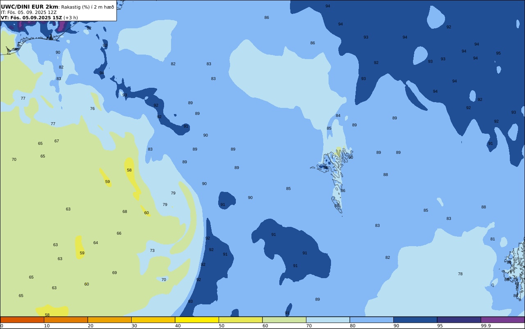The height and width of the screenshot is (329, 525).
Task: Click the dark orange 0–10 legend swatch
Action: coord(22,320)
